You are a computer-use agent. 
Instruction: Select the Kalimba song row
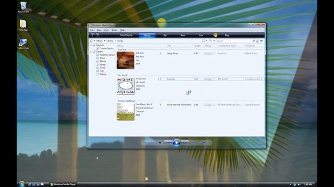tap(211, 79)
